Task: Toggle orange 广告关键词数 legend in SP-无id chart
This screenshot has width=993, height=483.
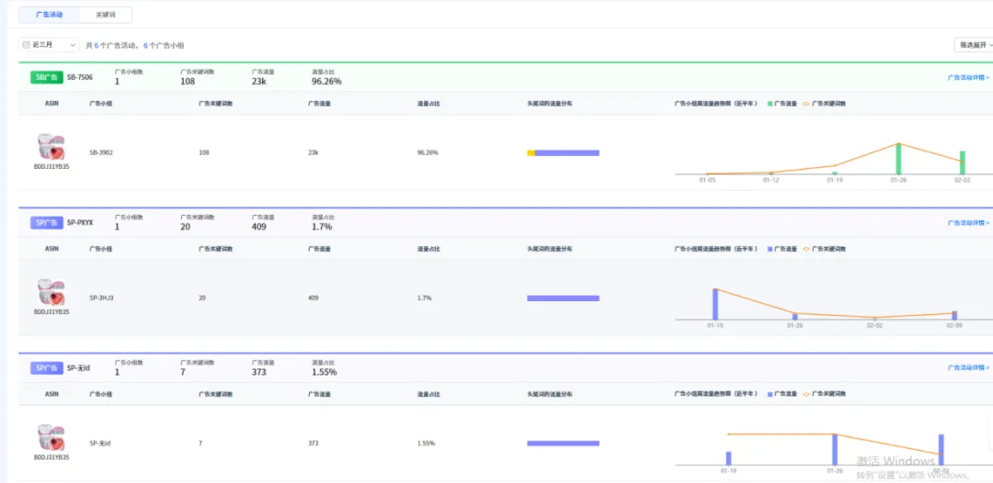Action: [825, 394]
